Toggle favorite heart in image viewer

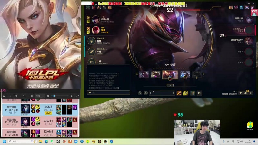[10, 96]
